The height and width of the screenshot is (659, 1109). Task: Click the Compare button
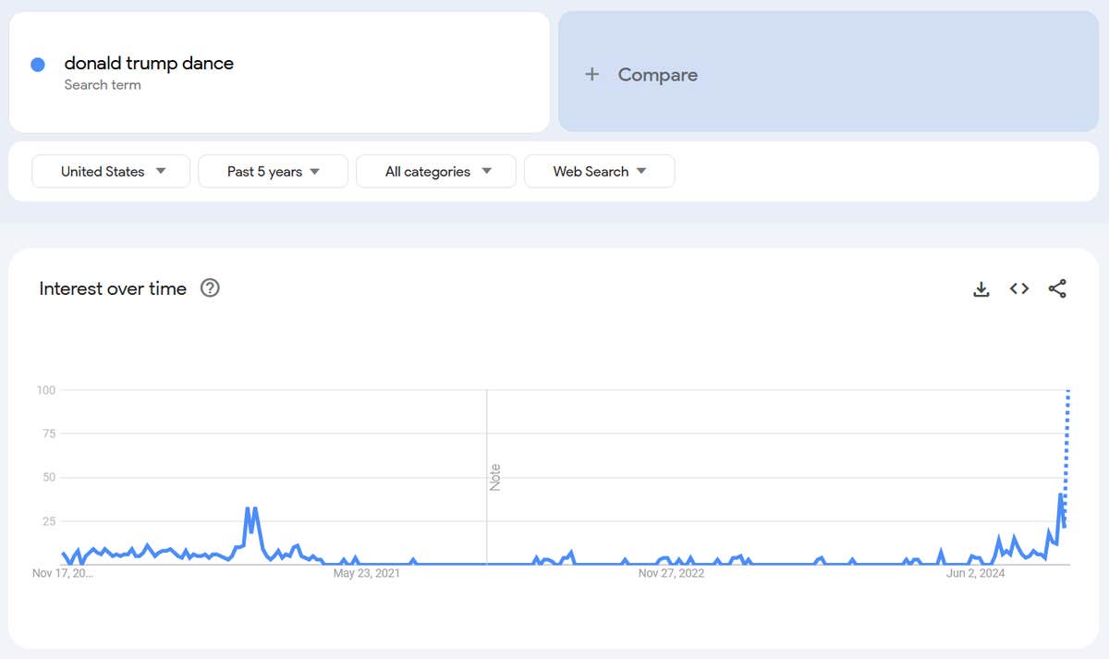[657, 75]
